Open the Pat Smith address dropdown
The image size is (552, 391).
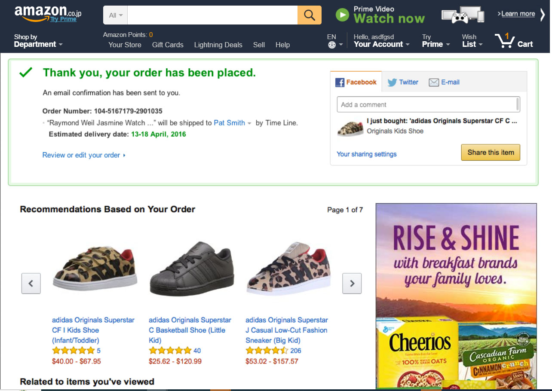(249, 123)
